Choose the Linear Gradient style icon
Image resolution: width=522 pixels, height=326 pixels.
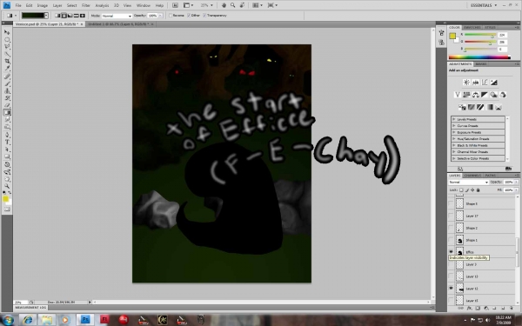[x=57, y=16]
